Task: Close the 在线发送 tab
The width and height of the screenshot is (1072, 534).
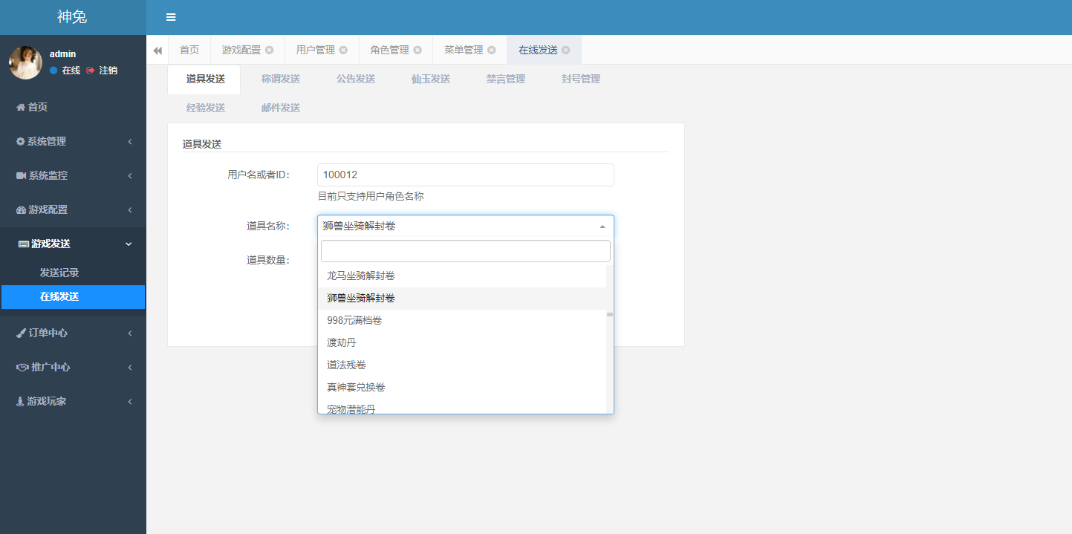Action: [x=566, y=51]
